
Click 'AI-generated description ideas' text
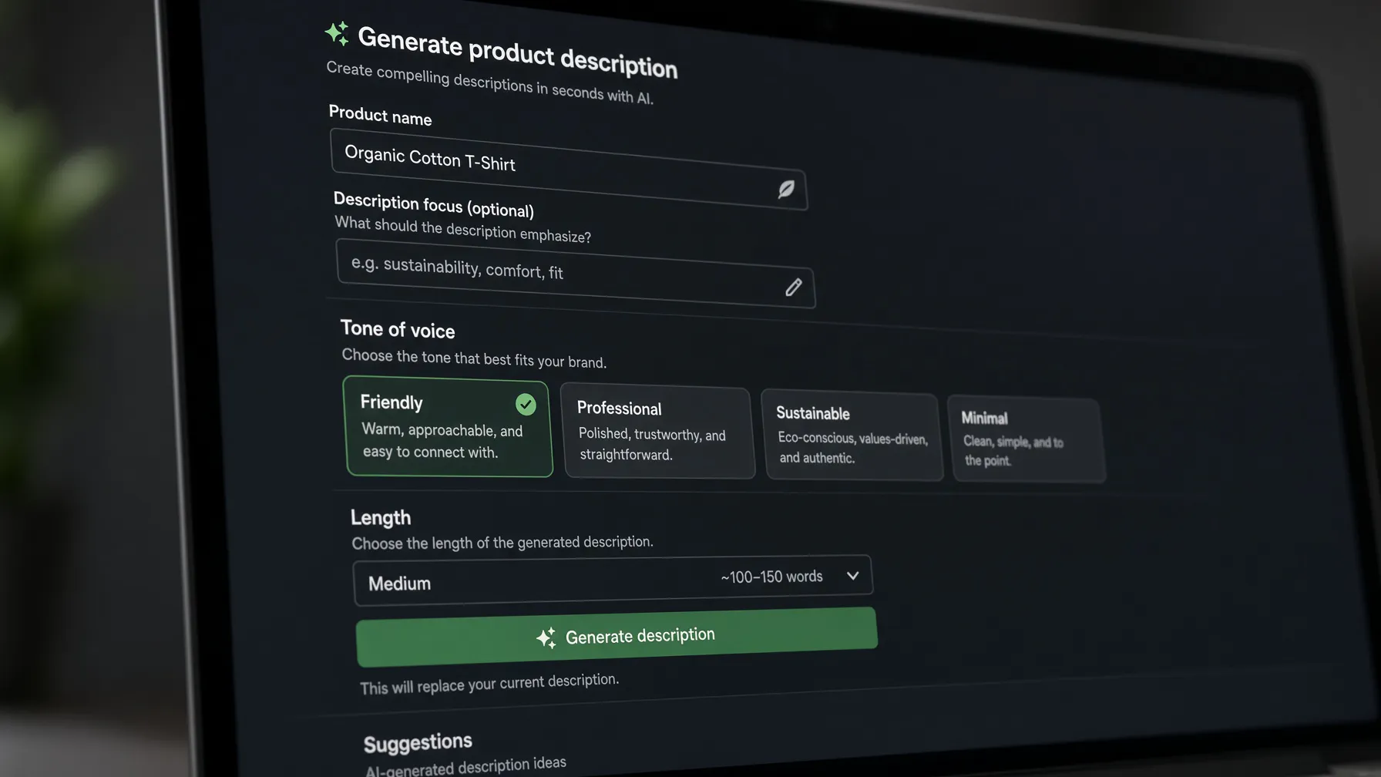coord(465,767)
